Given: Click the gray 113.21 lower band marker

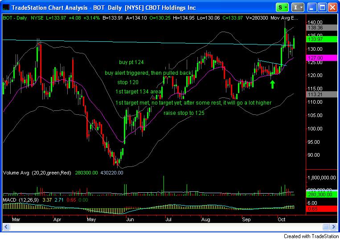Looking at the screenshot, I should click(x=321, y=94).
